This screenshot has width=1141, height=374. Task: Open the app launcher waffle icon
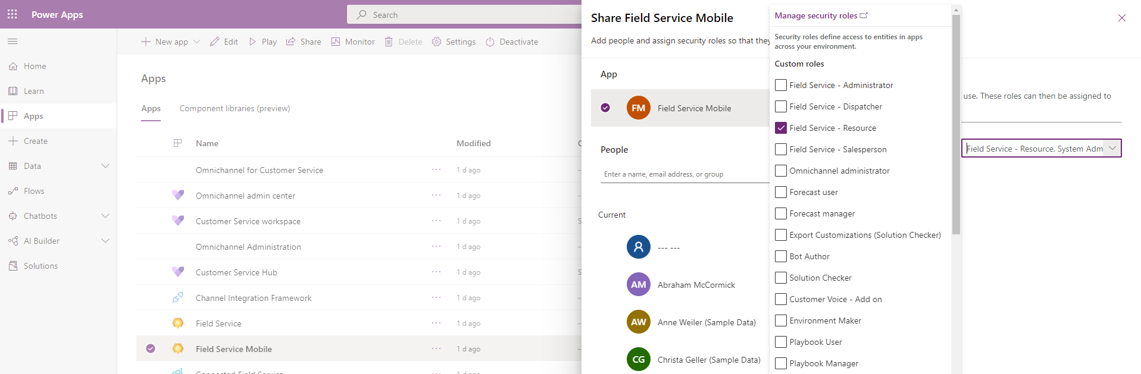point(12,14)
